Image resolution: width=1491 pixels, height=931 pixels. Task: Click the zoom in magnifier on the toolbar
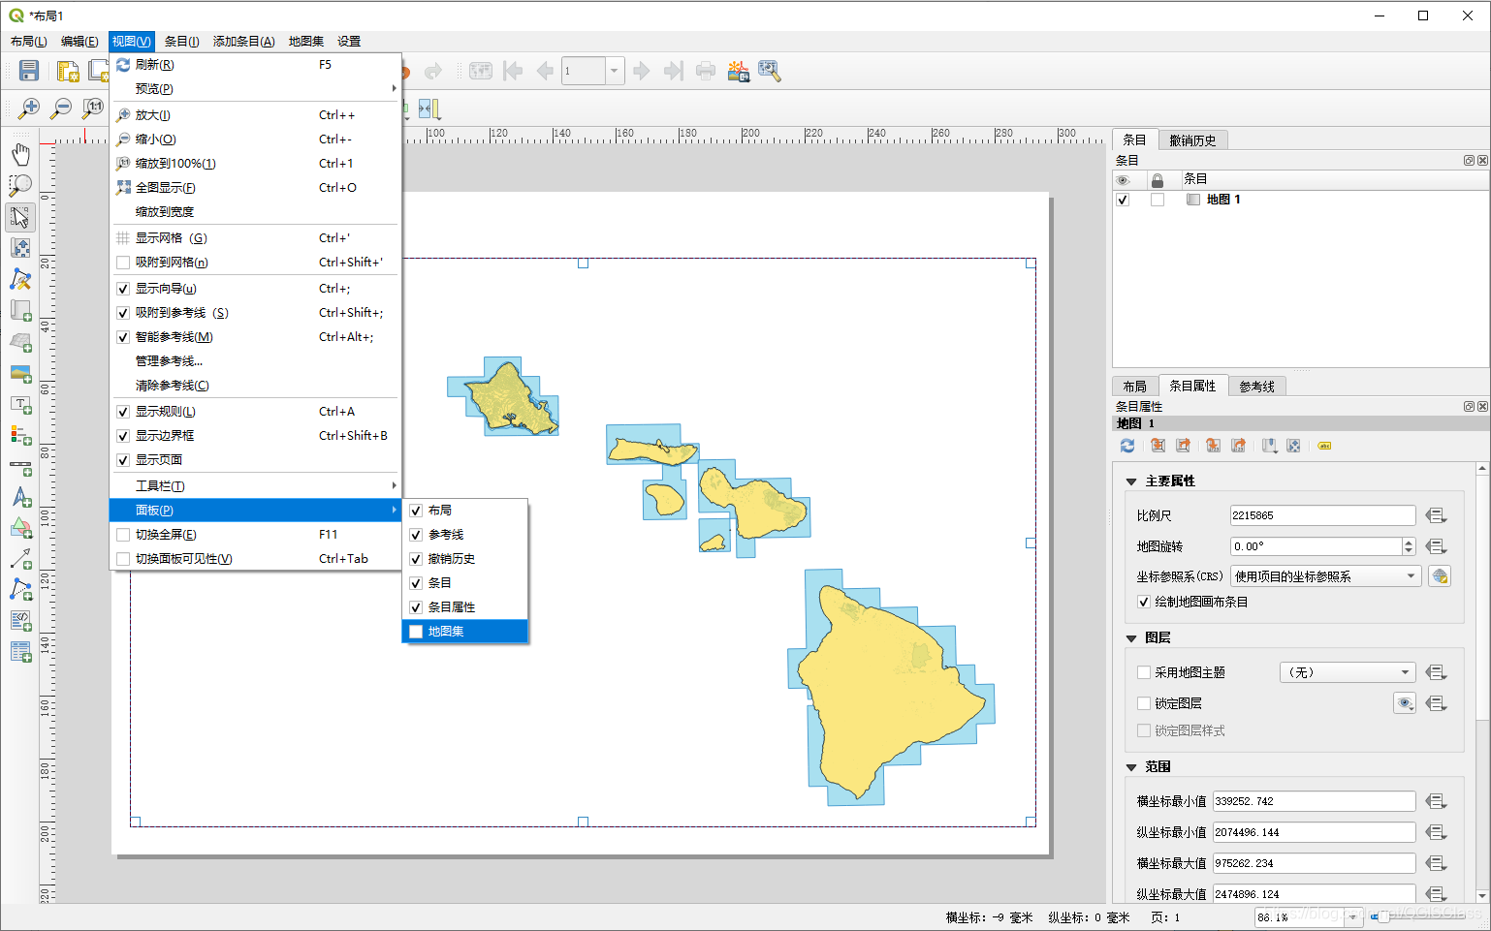(x=29, y=108)
